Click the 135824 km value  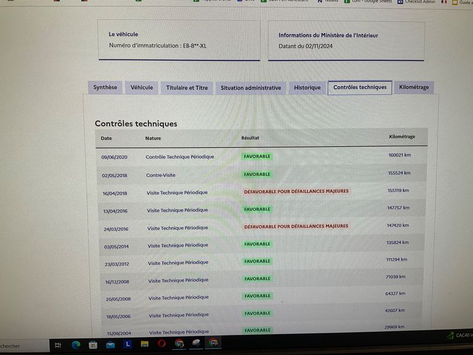[397, 243]
